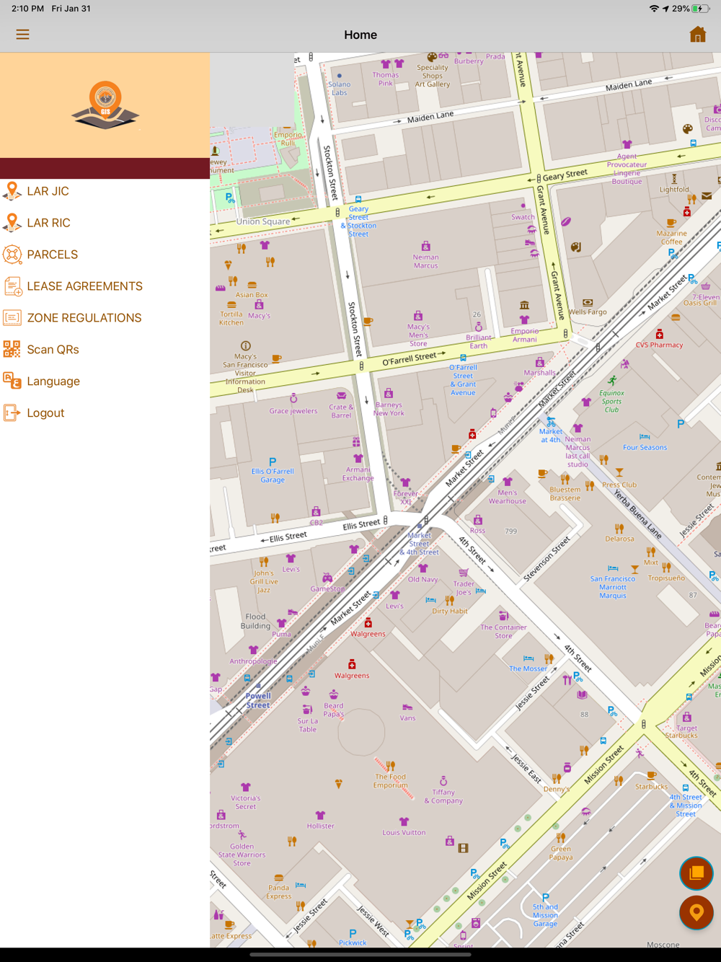The width and height of the screenshot is (721, 962).
Task: Open the map layers round button
Action: click(x=696, y=873)
